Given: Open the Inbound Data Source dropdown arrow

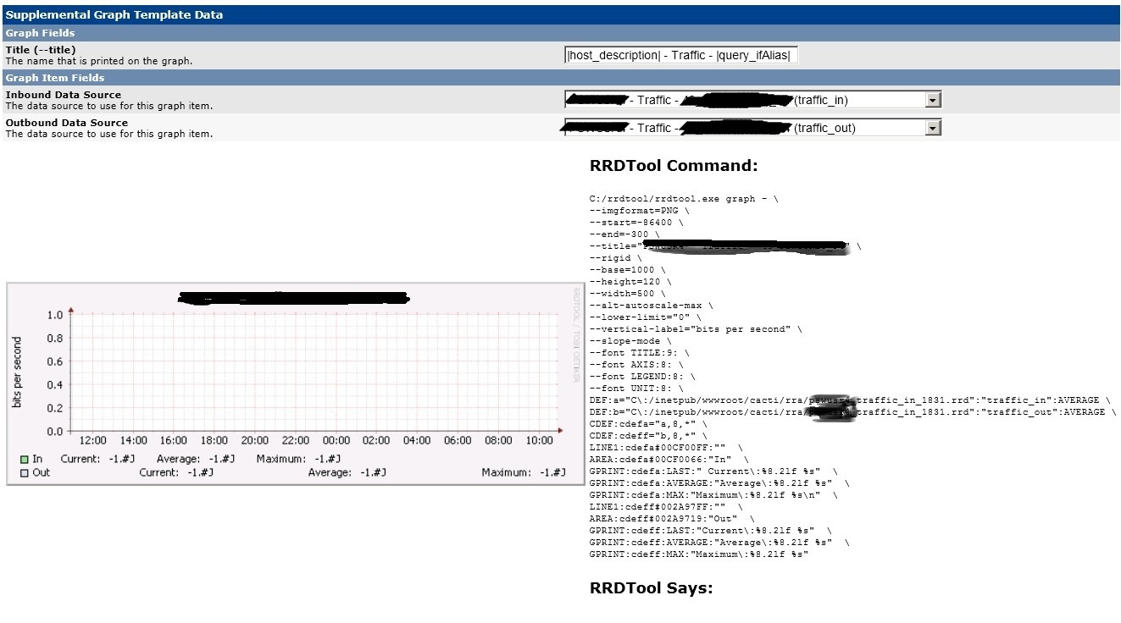Looking at the screenshot, I should 933,100.
